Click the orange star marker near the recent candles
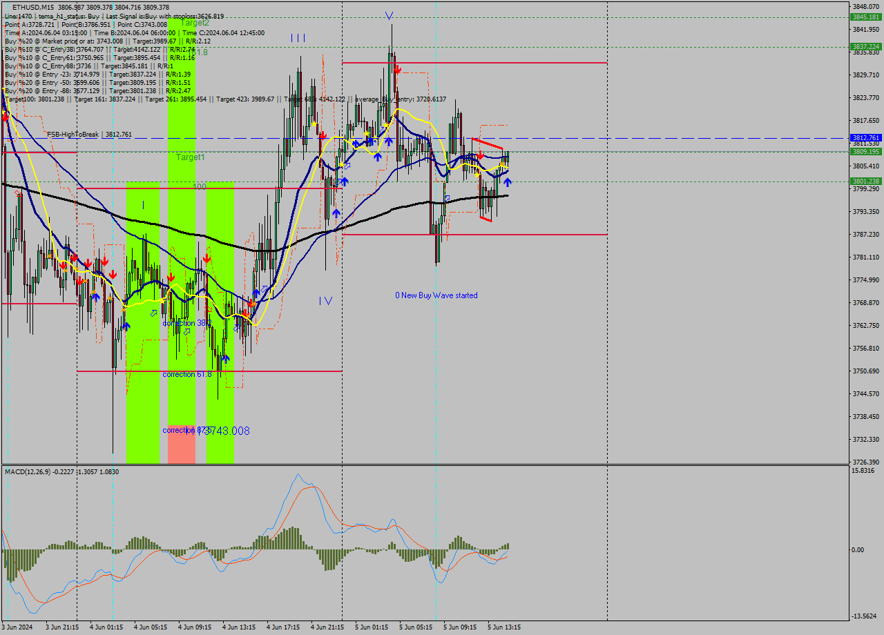This screenshot has height=635, width=884. pos(502,163)
